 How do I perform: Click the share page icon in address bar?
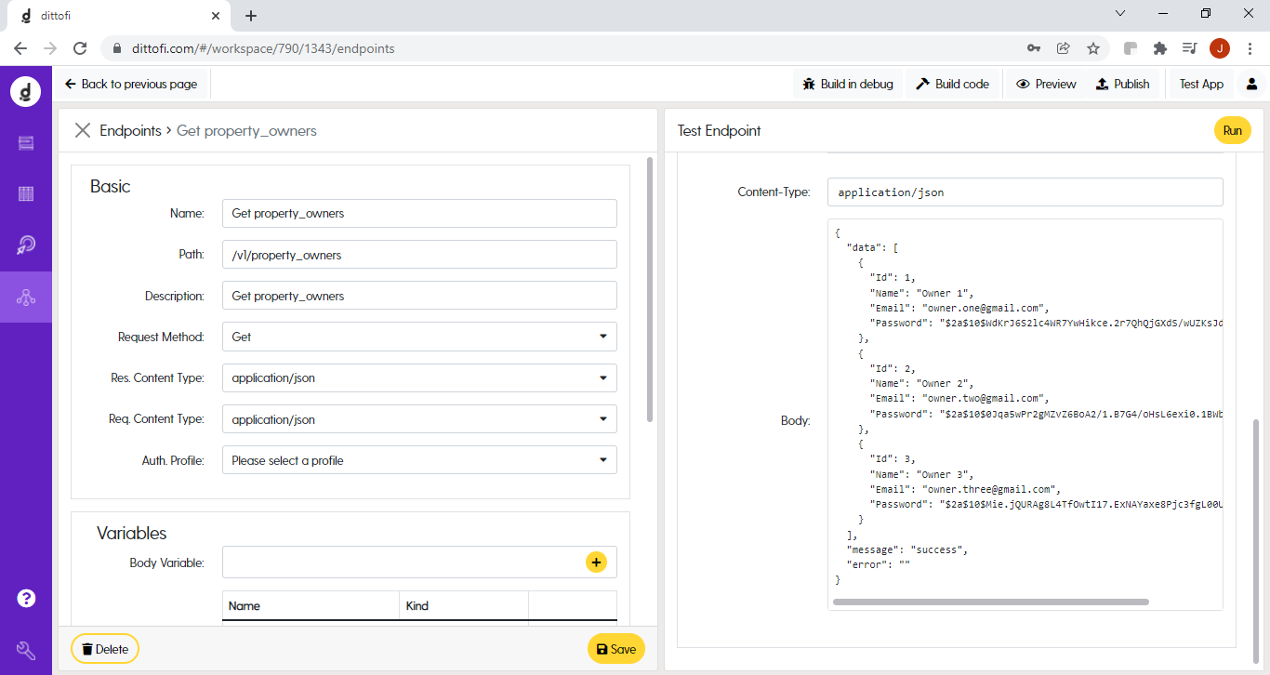coord(1064,48)
